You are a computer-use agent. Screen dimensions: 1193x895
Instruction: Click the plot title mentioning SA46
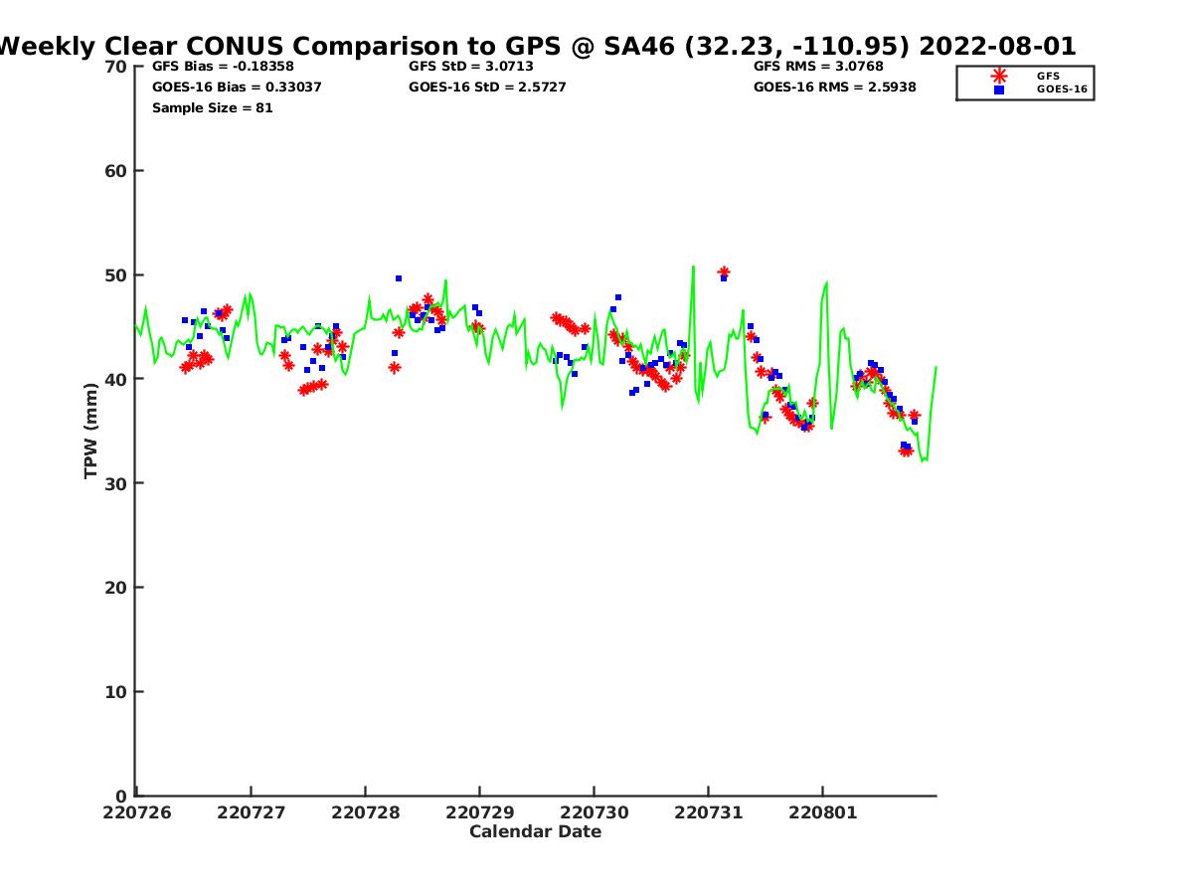coord(537,46)
